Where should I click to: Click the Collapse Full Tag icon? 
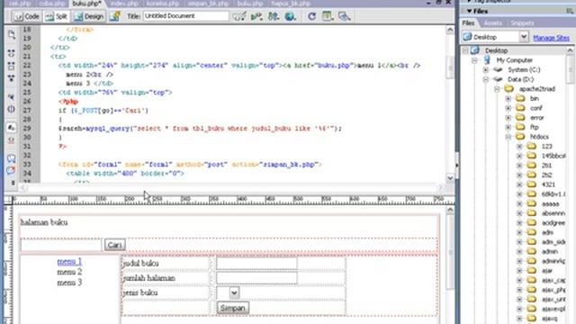click(x=12, y=53)
